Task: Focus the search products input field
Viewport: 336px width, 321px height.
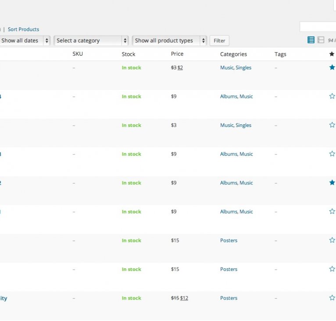Action: (x=318, y=27)
